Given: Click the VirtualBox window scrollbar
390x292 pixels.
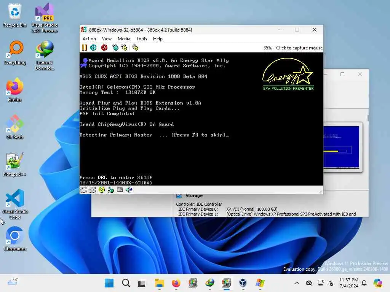Looking at the screenshot, I should [x=368, y=118].
